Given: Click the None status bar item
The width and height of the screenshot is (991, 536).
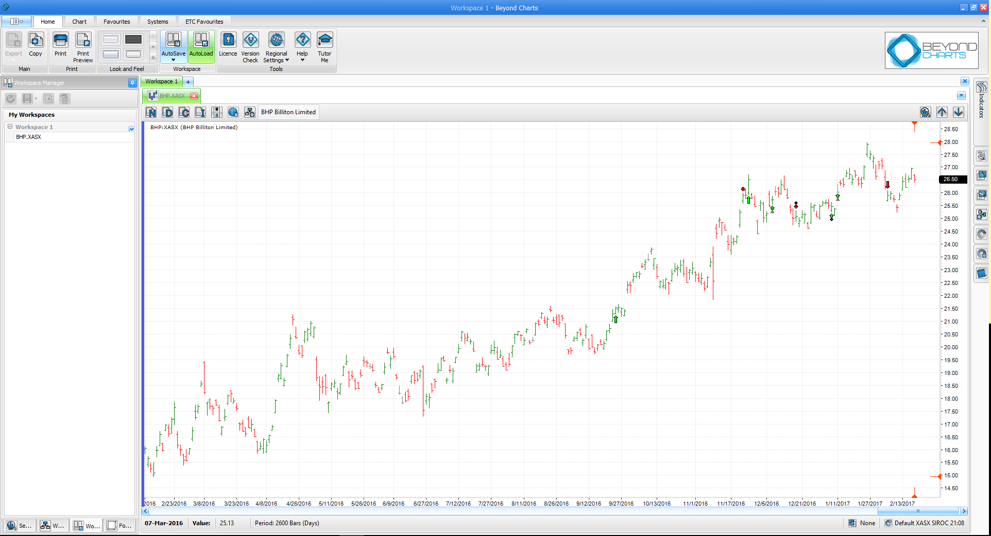Looking at the screenshot, I should coord(863,523).
